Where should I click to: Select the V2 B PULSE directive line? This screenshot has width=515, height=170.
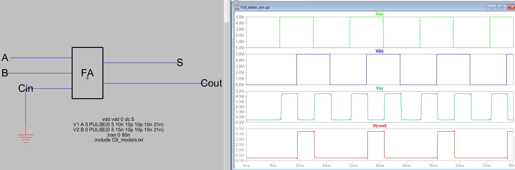click(x=118, y=130)
